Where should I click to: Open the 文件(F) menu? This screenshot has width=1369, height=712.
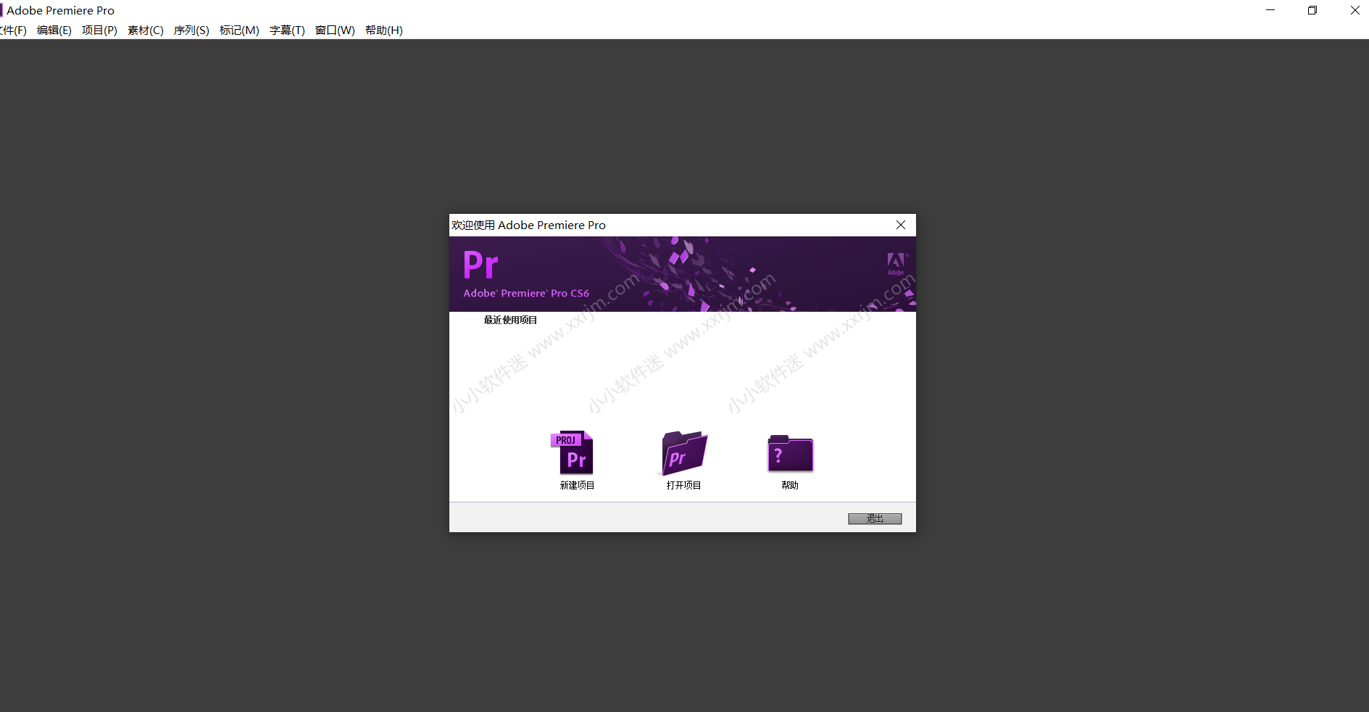point(13,30)
